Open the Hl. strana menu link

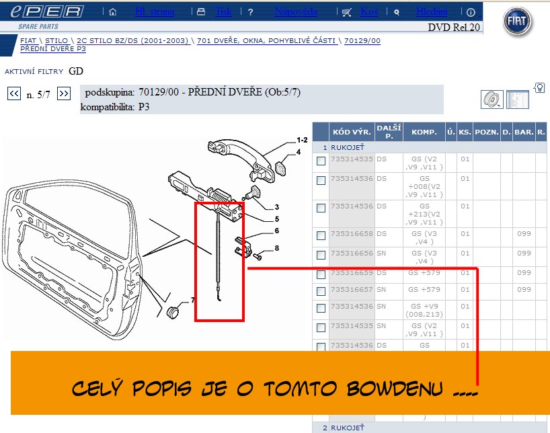click(x=155, y=12)
